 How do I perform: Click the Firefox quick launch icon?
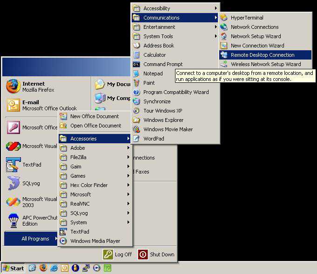point(43,268)
